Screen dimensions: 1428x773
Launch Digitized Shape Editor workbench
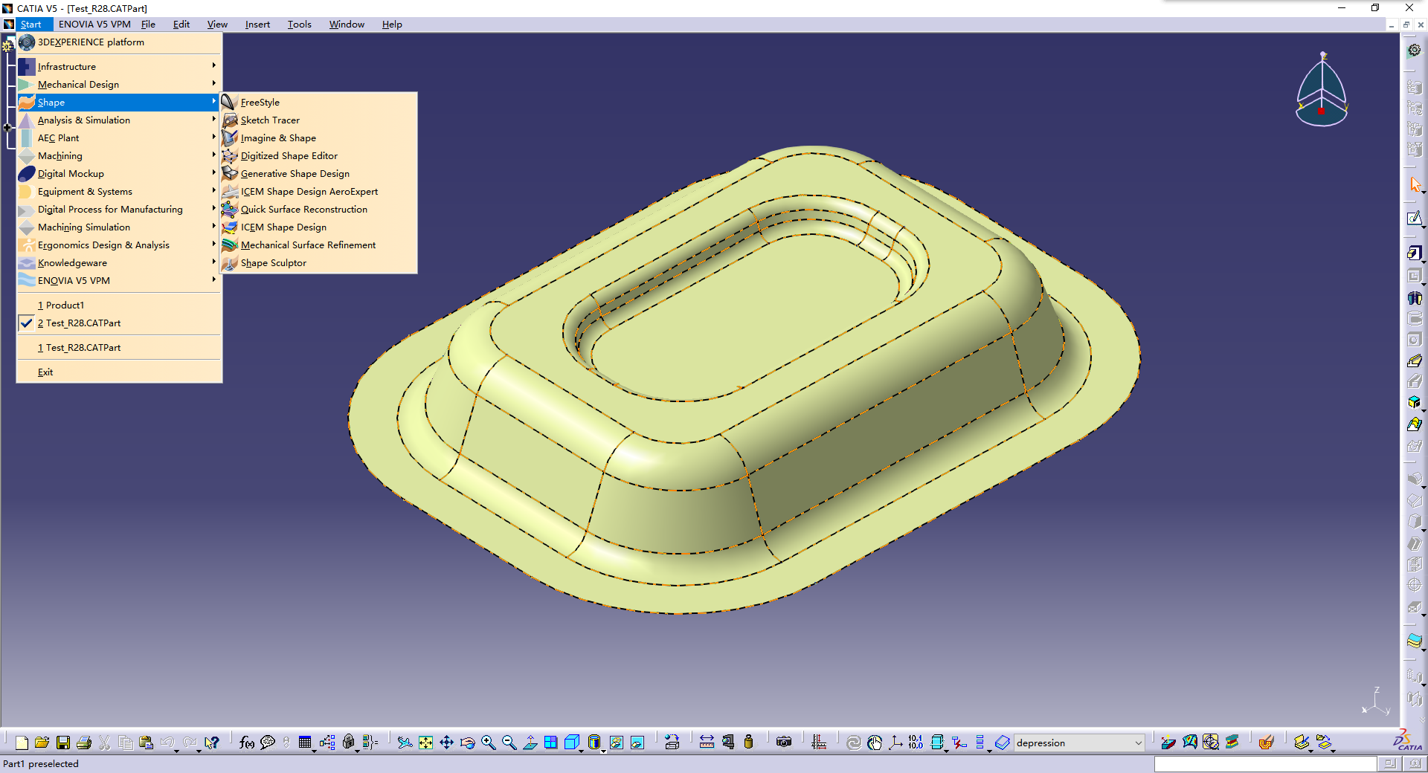(x=318, y=156)
